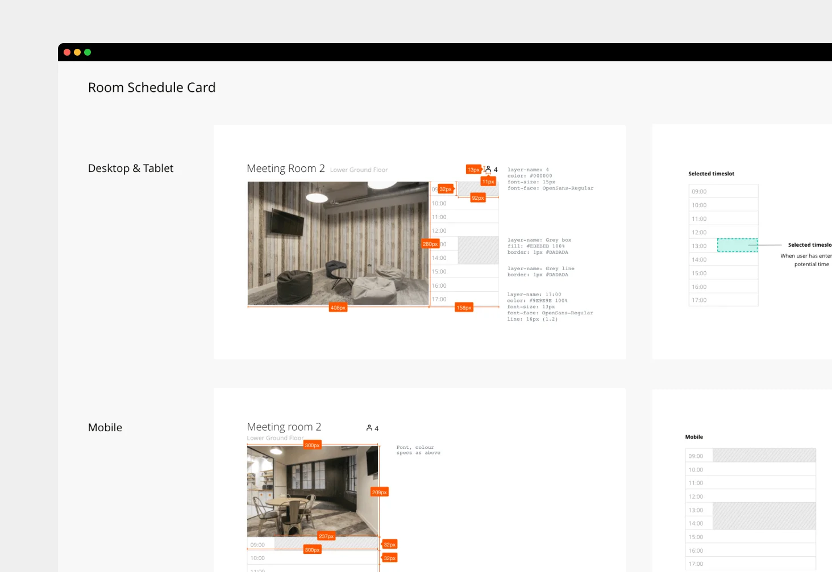Click the hatched 09:00 block in Mobile list

tap(764, 455)
